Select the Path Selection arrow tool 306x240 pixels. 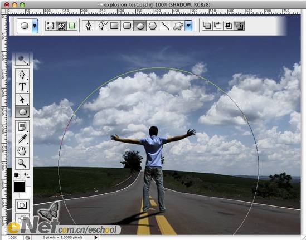click(22, 100)
